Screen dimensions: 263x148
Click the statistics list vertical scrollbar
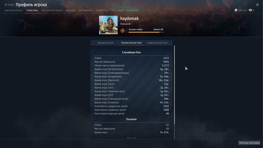tap(174, 85)
